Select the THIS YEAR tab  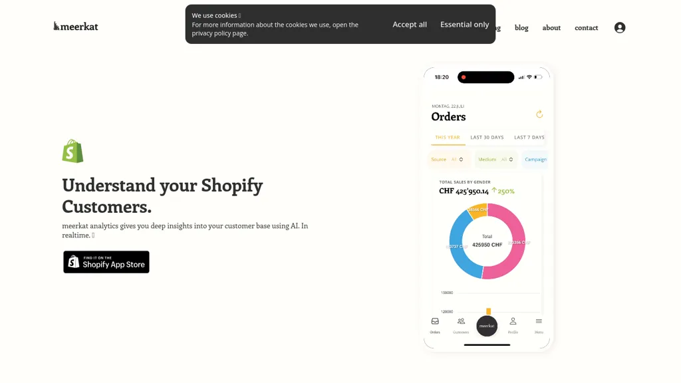click(x=448, y=137)
